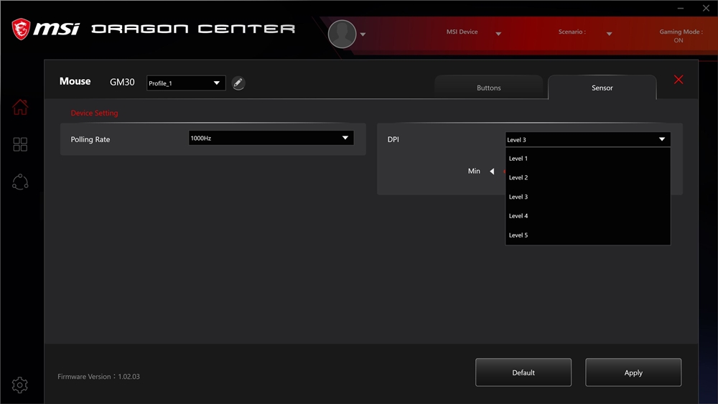Click the DPI label
Screen dimensions: 718x404
[x=393, y=139]
